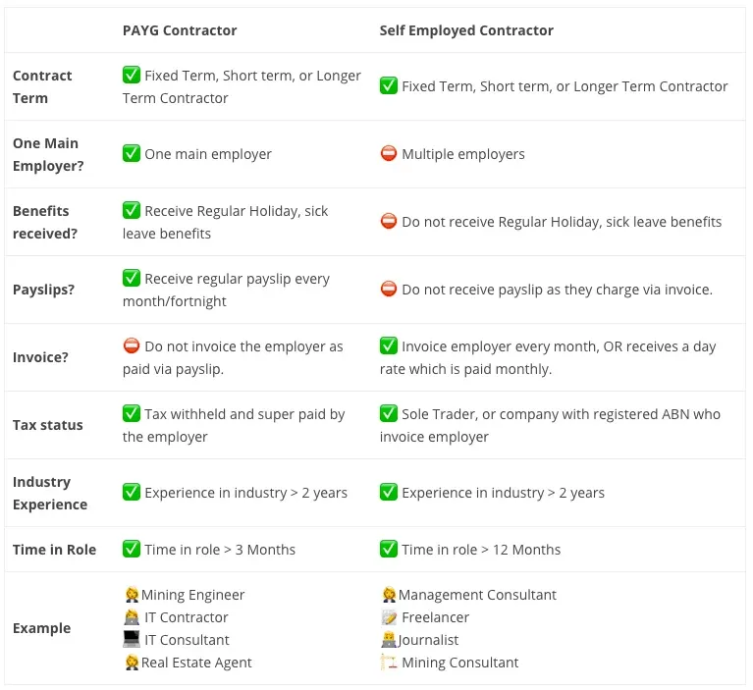
Task: Click the emoji beside Management Consultant
Action: 389,595
